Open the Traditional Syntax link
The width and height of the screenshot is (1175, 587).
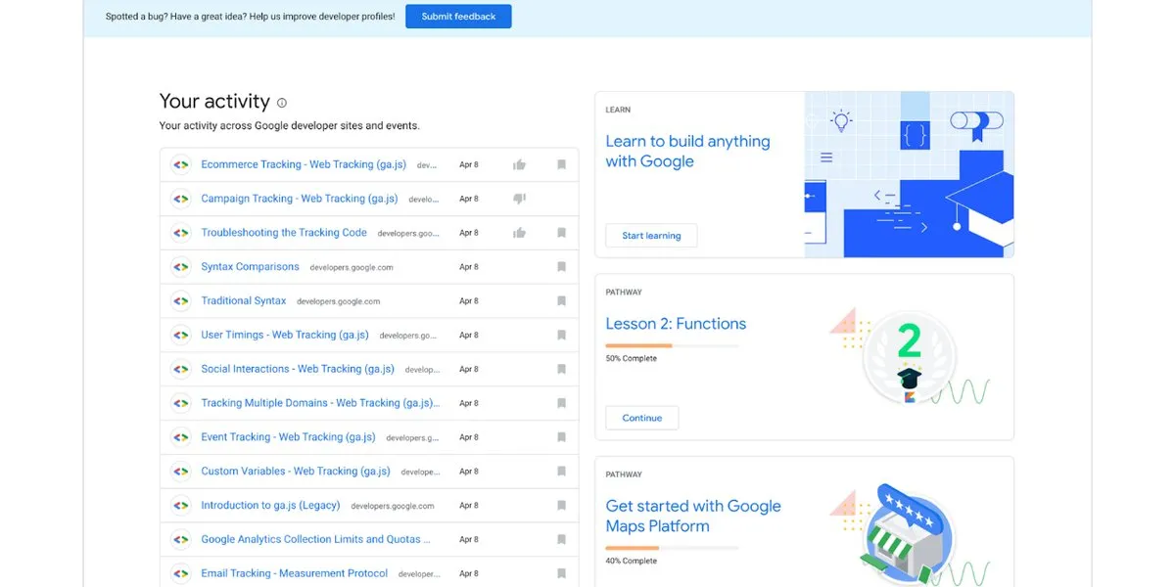244,301
